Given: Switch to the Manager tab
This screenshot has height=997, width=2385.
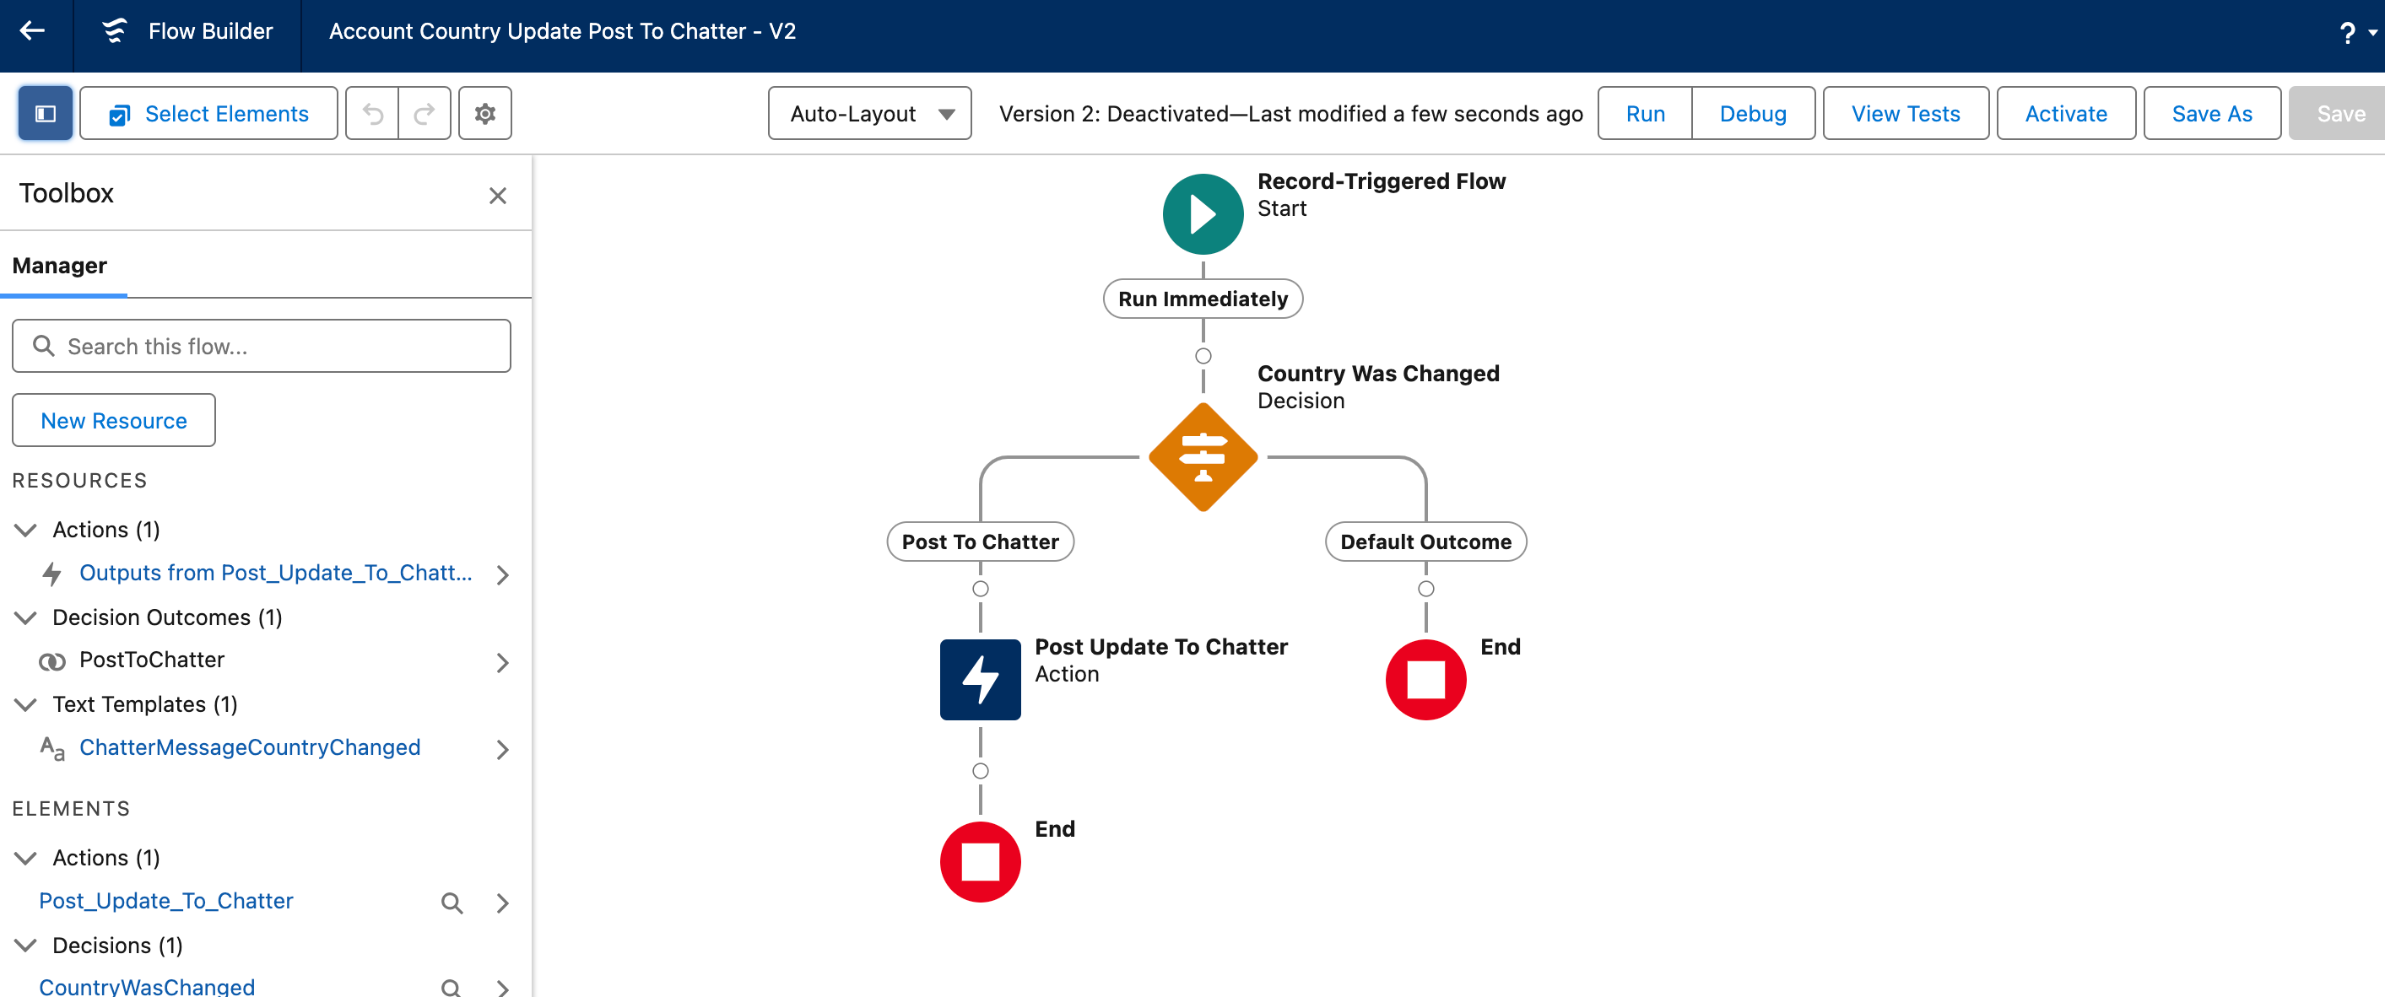Looking at the screenshot, I should (59, 266).
